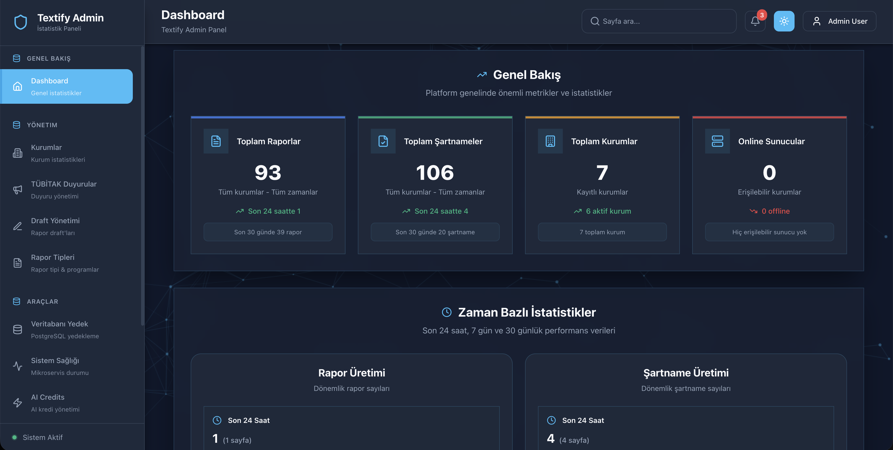Toggle light theme with sun button
This screenshot has width=893, height=450.
(x=784, y=21)
